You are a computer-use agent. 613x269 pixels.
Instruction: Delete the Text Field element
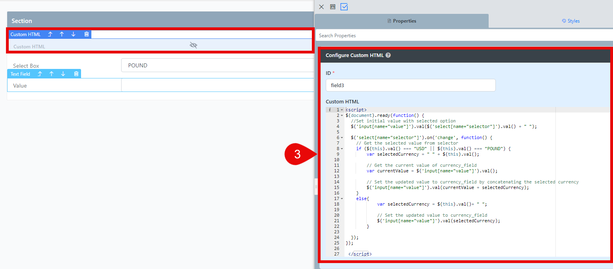click(x=76, y=74)
